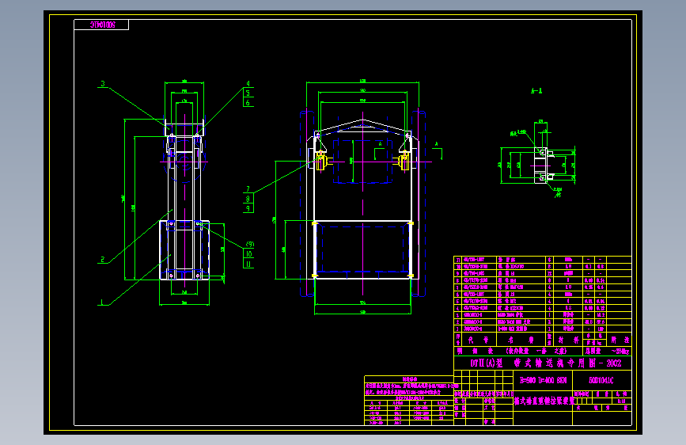The width and height of the screenshot is (686, 445).
Task: Click part callout number 3
Action: 103,84
